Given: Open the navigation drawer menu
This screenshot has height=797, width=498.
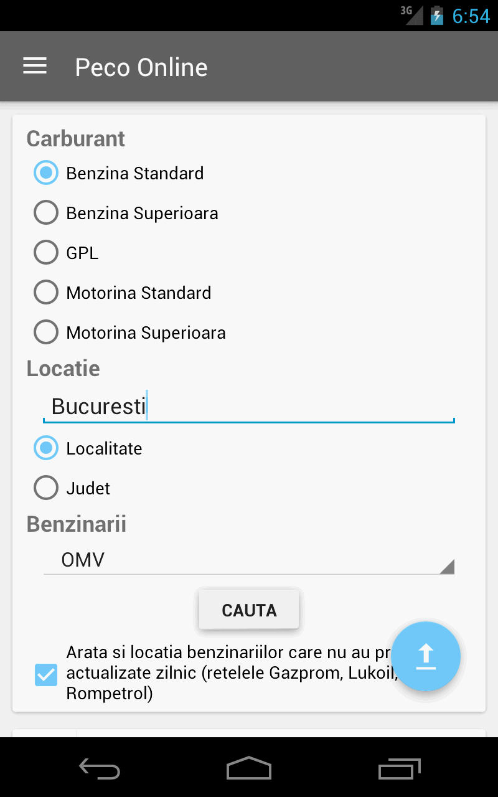Looking at the screenshot, I should (34, 65).
